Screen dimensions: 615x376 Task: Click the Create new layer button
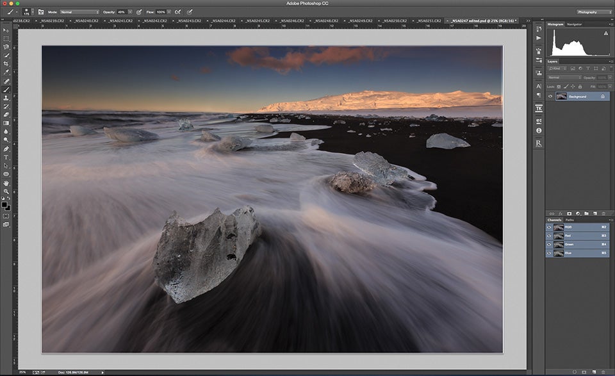pyautogui.click(x=595, y=214)
